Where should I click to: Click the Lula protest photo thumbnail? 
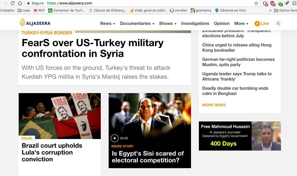click(x=60, y=116)
